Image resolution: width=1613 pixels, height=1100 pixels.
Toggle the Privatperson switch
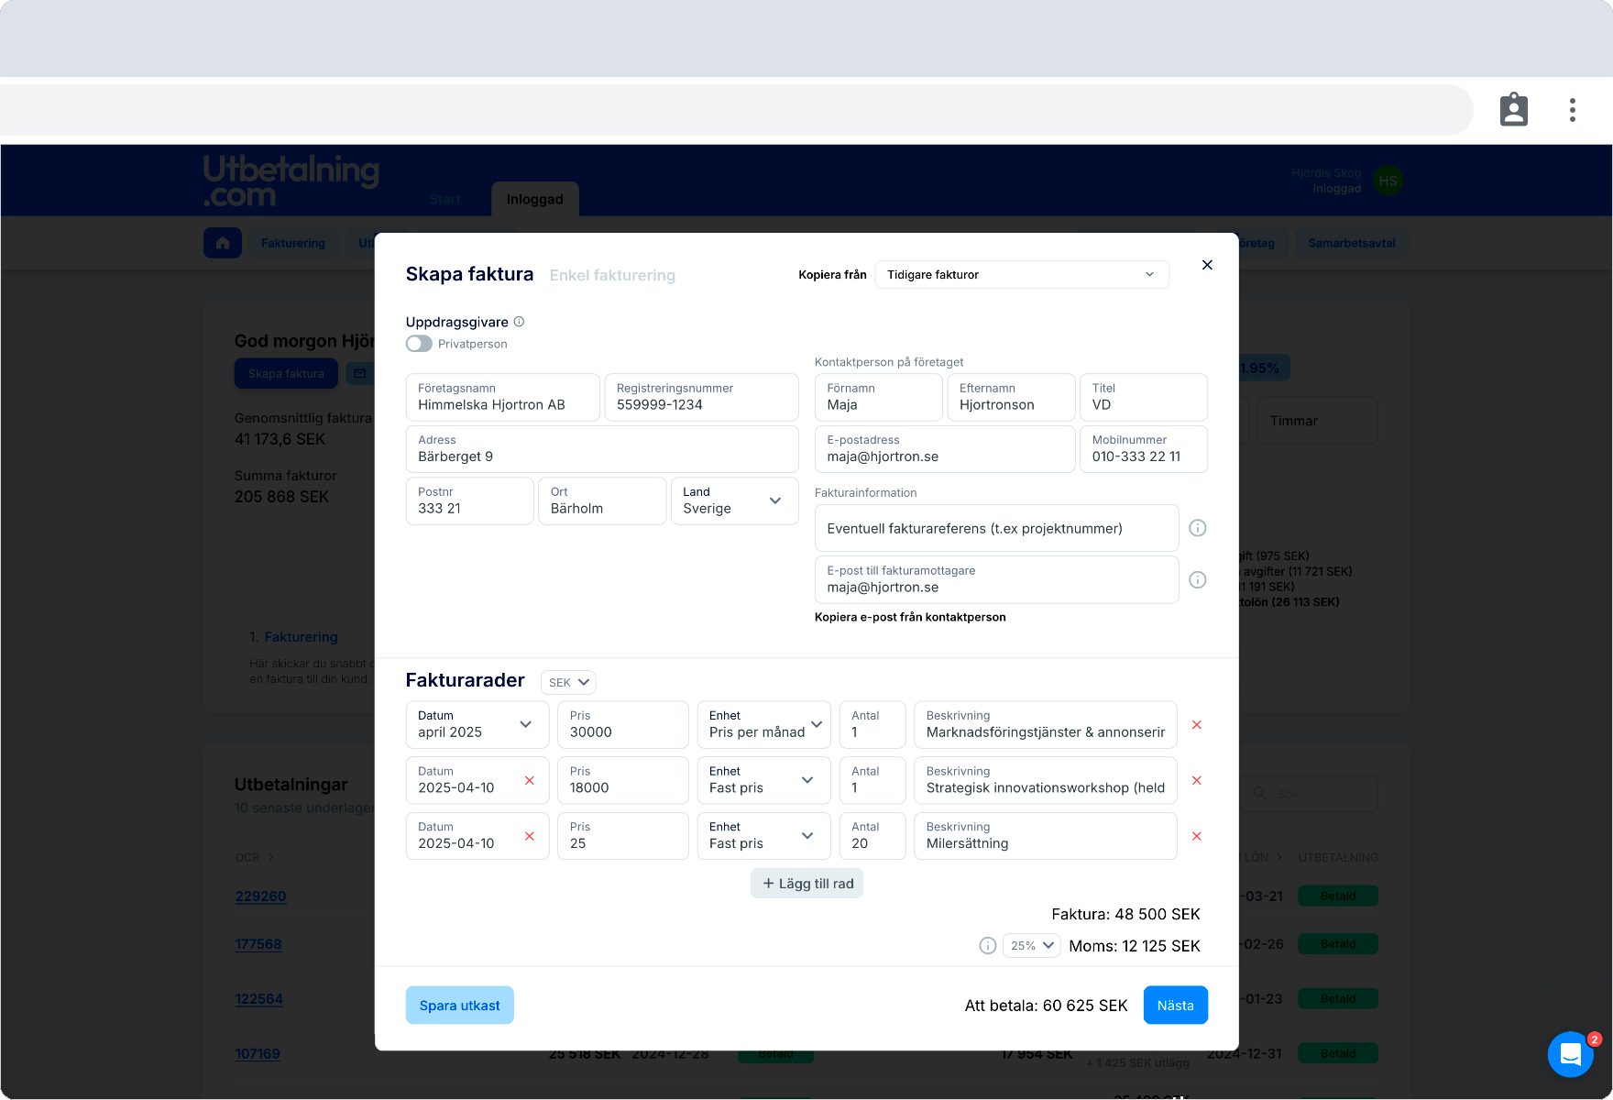(419, 344)
